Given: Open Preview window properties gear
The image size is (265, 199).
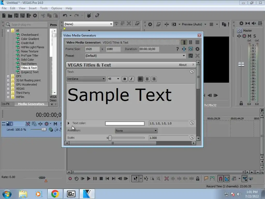Looking at the screenshot, I should (150, 24).
